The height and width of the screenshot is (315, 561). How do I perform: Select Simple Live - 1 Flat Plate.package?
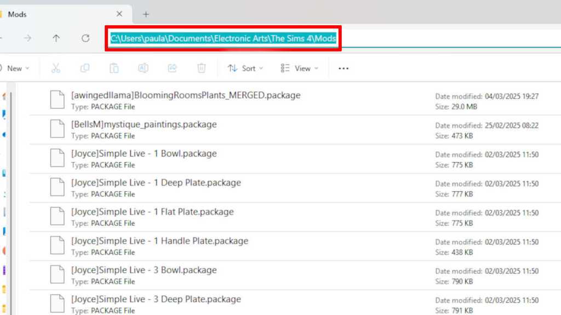[x=152, y=212]
